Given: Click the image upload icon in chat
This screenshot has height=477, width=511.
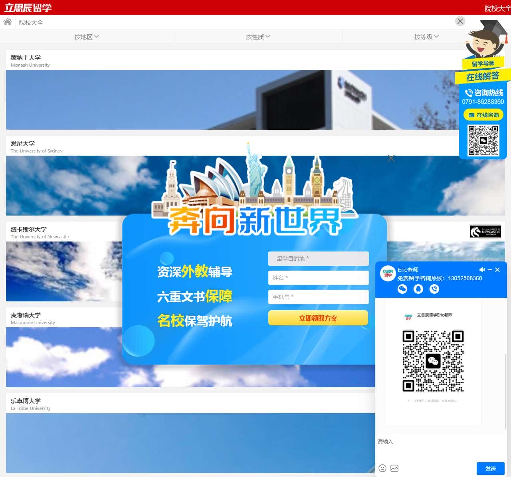Looking at the screenshot, I should pyautogui.click(x=394, y=468).
